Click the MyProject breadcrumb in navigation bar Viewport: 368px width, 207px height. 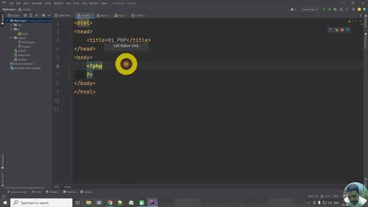pyautogui.click(x=9, y=10)
